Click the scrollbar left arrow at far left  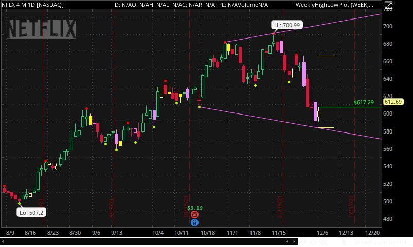[x=3, y=241]
